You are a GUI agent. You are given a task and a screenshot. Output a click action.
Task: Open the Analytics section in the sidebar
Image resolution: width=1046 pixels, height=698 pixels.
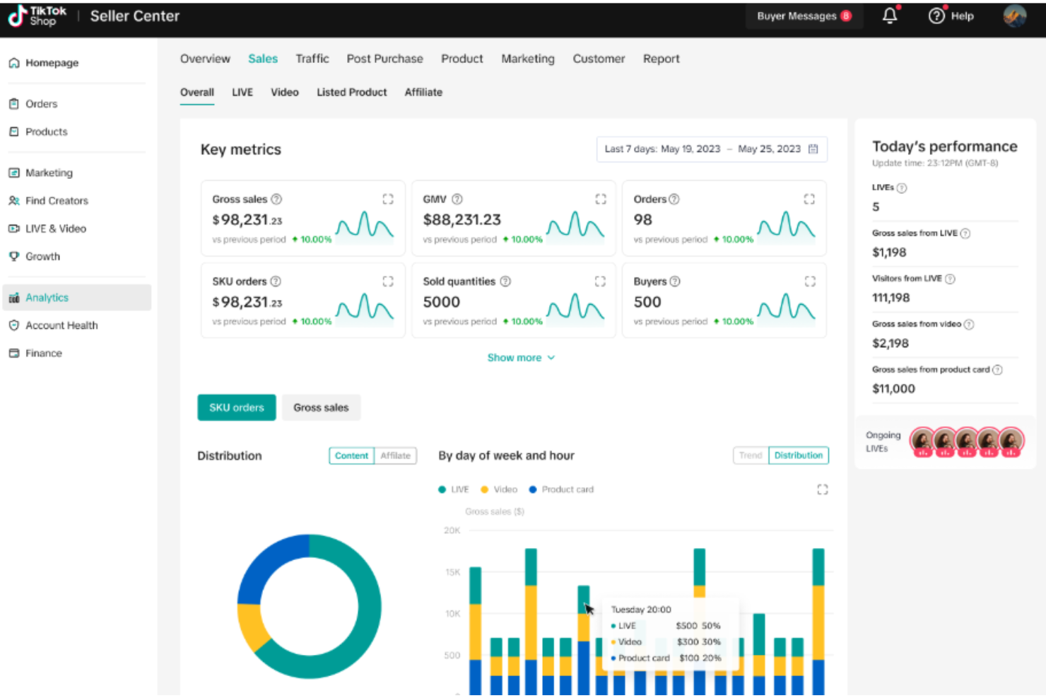click(47, 297)
